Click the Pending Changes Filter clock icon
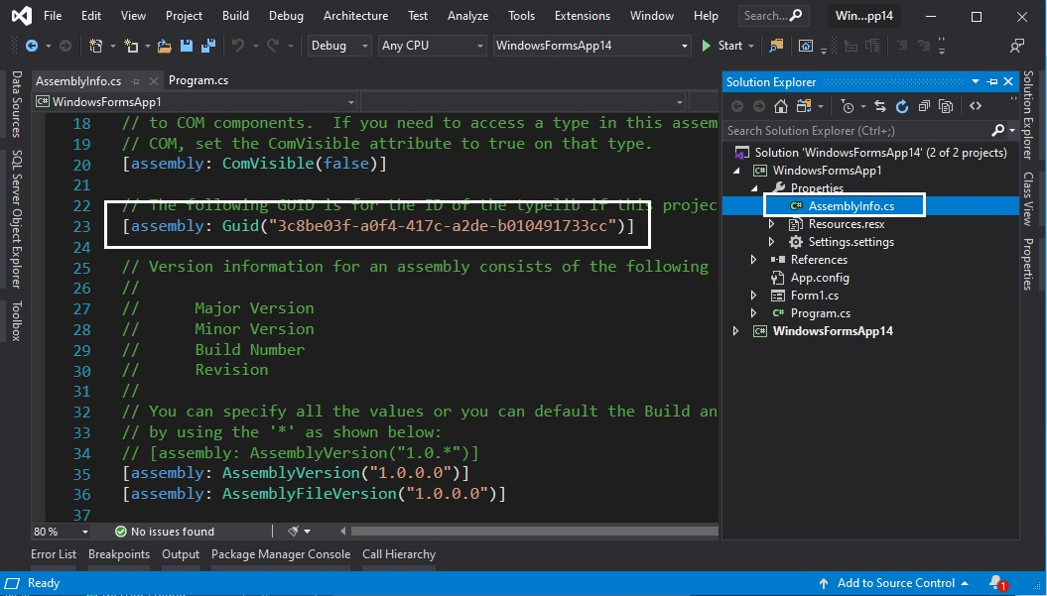This screenshot has height=596, width=1047. pyautogui.click(x=848, y=106)
